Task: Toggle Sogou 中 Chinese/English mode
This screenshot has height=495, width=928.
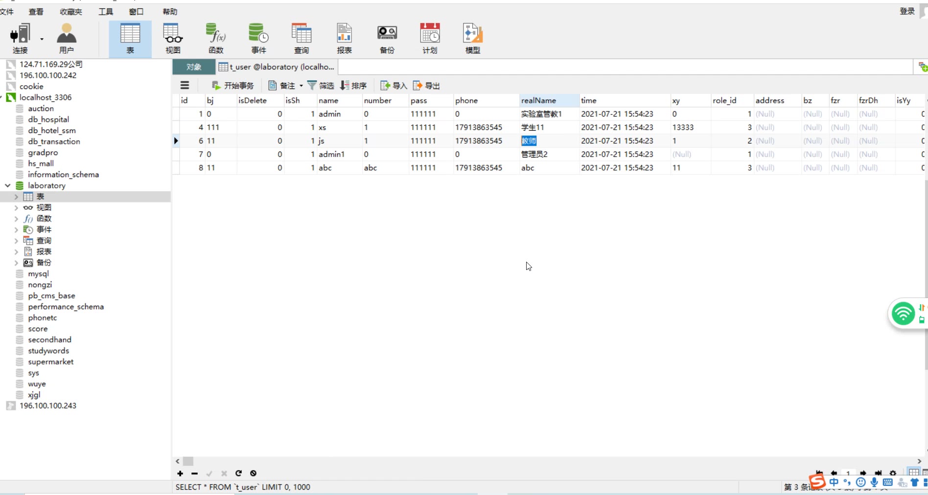Action: coord(834,482)
